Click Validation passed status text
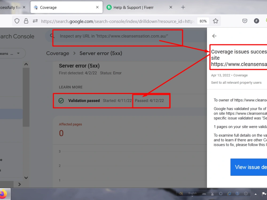 coord(84,101)
